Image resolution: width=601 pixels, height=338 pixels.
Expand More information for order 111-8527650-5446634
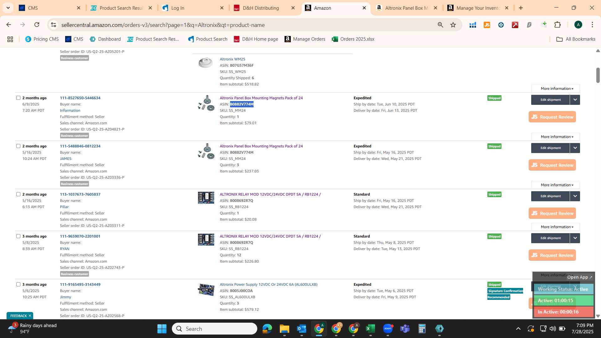pyautogui.click(x=556, y=137)
